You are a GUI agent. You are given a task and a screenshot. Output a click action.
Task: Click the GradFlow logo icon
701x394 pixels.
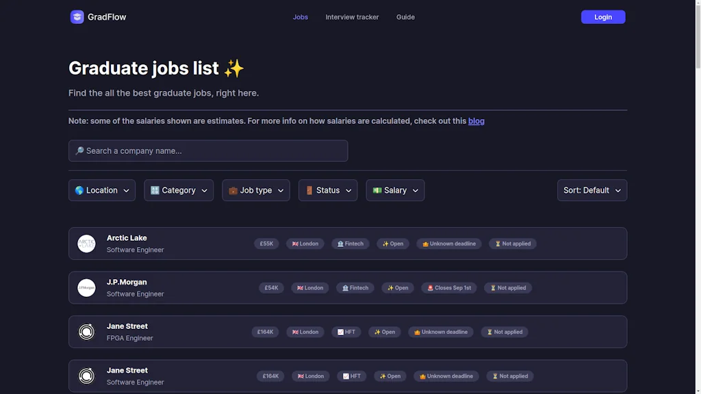(x=77, y=16)
